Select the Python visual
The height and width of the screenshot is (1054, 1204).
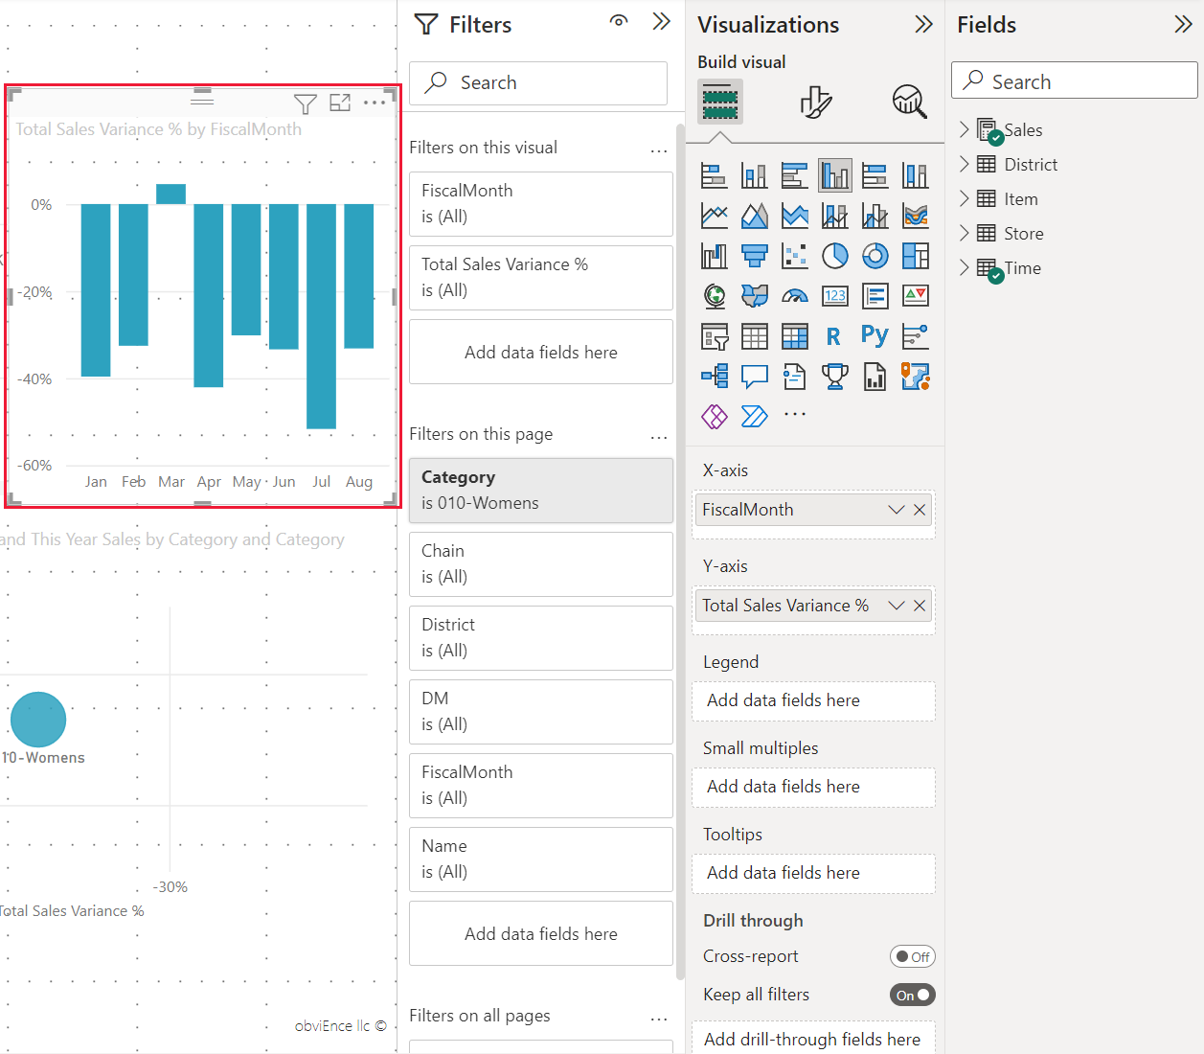click(x=875, y=335)
